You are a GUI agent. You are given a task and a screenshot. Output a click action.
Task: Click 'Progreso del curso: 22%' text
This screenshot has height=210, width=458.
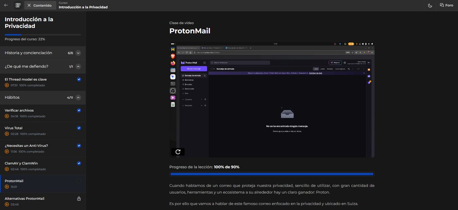tap(25, 39)
